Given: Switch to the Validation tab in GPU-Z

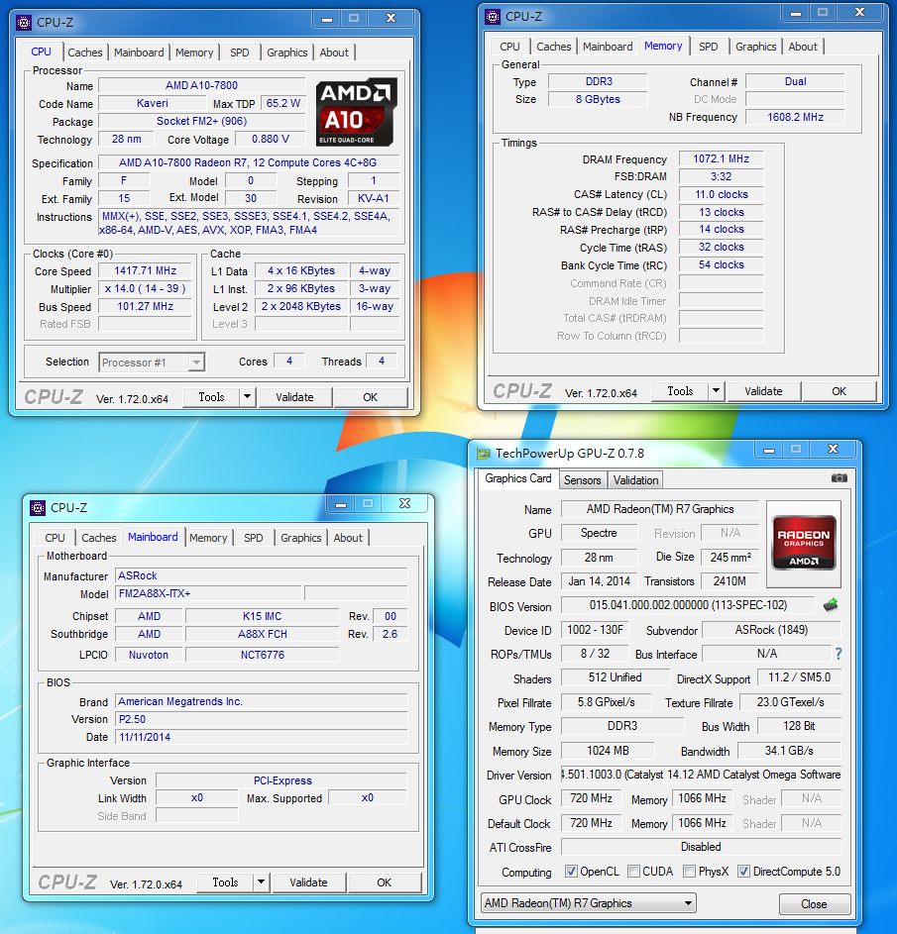Looking at the screenshot, I should [x=636, y=480].
